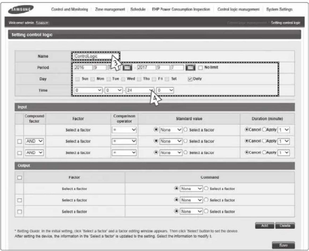Screen dimensions: 309x251
Task: Open the end minute dropdown
Action: [x=165, y=90]
